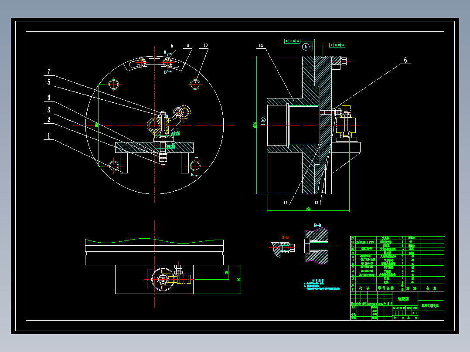Select part balloon number 10
Image resolution: width=470 pixels, height=352 pixels.
[205, 45]
